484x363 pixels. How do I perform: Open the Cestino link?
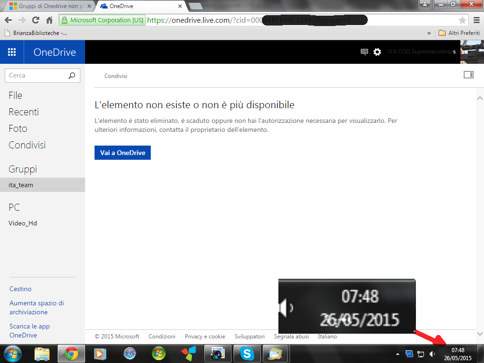click(20, 289)
